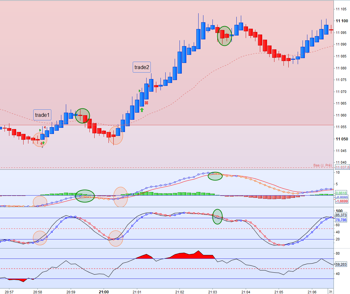Select the trade1 text label

pyautogui.click(x=42, y=115)
